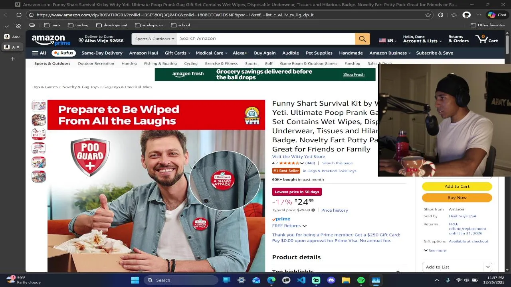Open Pet Supplies nav item
Image resolution: width=511 pixels, height=287 pixels.
319,53
